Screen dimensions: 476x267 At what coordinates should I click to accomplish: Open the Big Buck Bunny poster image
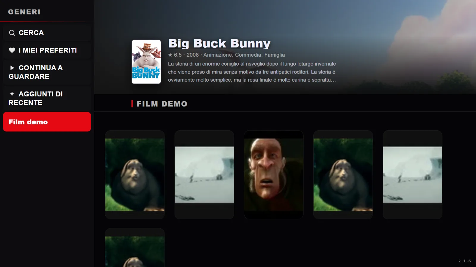pyautogui.click(x=146, y=62)
